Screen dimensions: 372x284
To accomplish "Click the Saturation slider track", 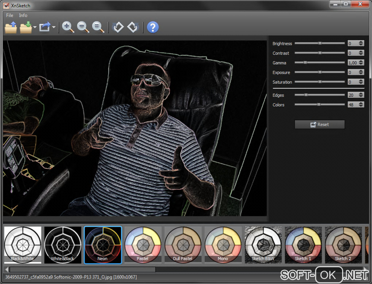I will pos(319,82).
